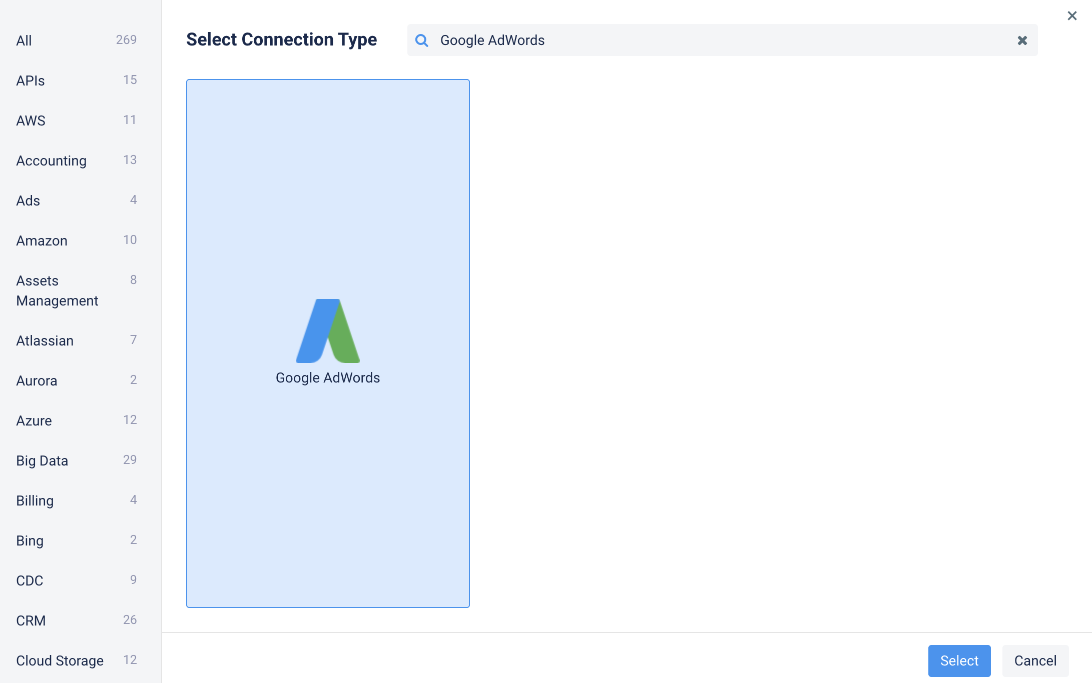
Task: Pick the Azure category
Action: [76, 420]
